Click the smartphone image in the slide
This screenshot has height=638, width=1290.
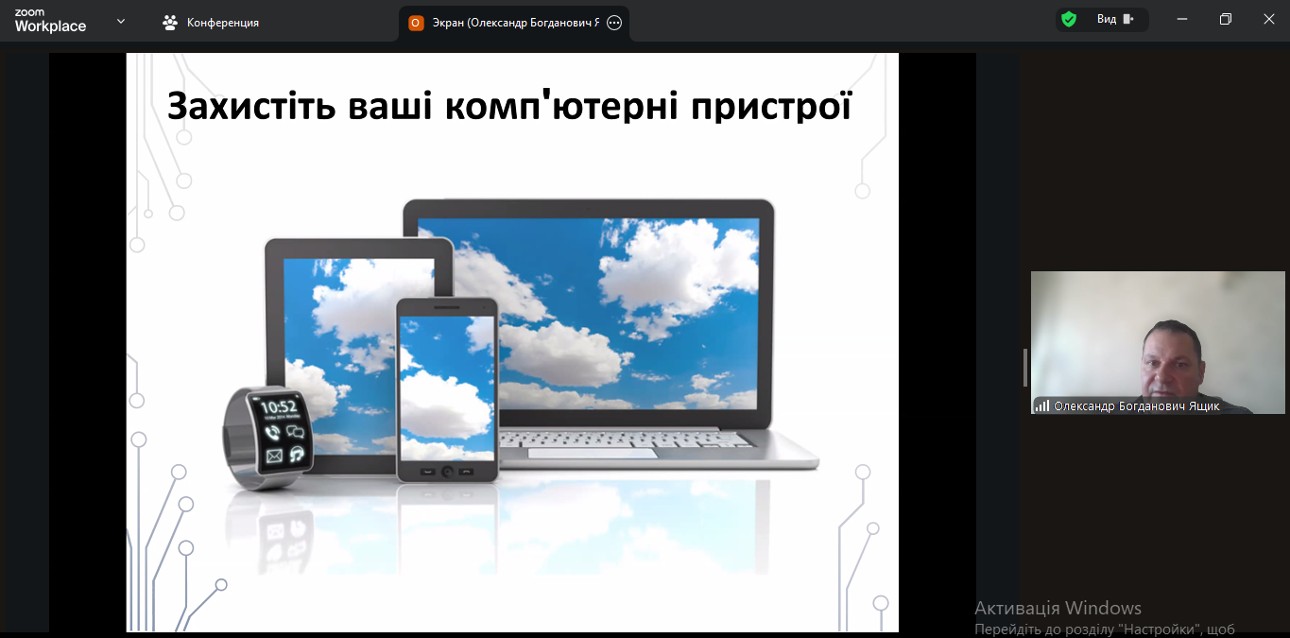[x=446, y=388]
